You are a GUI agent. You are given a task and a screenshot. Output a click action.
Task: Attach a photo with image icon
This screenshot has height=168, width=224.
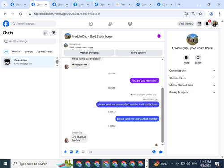click(x=71, y=152)
